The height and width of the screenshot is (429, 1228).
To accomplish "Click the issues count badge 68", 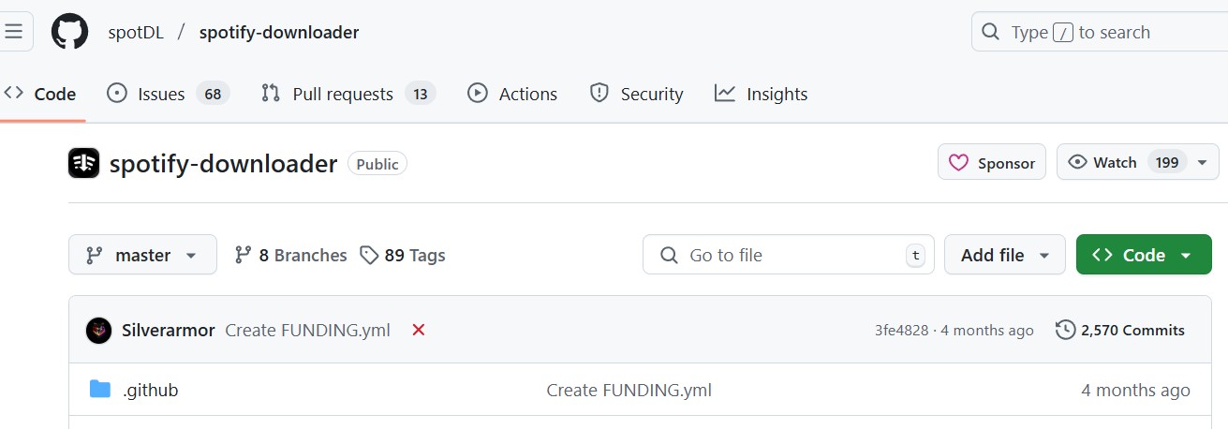I will (x=213, y=94).
